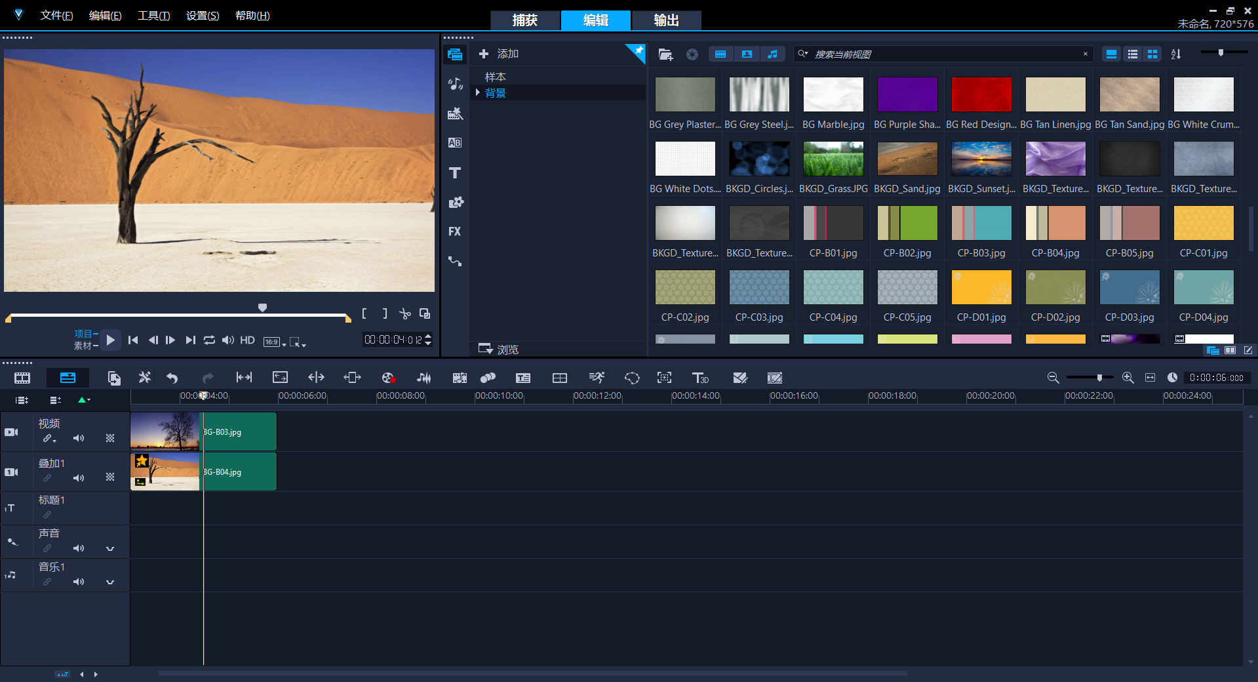The width and height of the screenshot is (1258, 682).
Task: Toggle transparency mode on 视频 track
Action: click(x=110, y=438)
